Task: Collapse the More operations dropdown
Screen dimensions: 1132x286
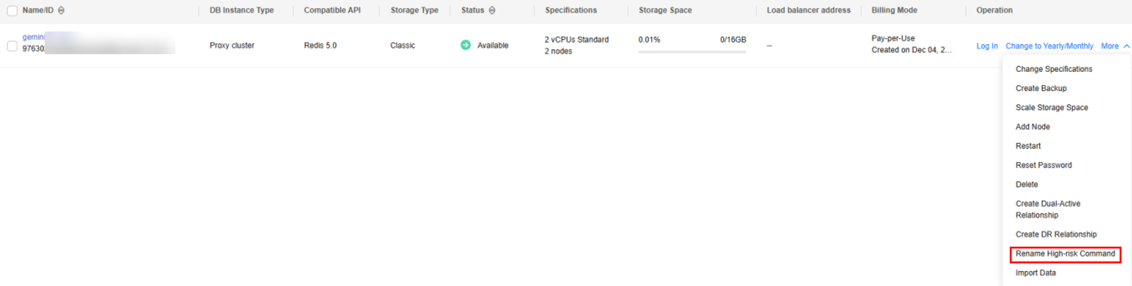Action: 1109,46
